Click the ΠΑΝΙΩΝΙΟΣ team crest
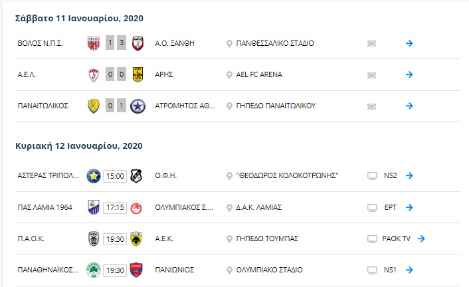Viewport: 469px width, 287px height. pos(136,270)
